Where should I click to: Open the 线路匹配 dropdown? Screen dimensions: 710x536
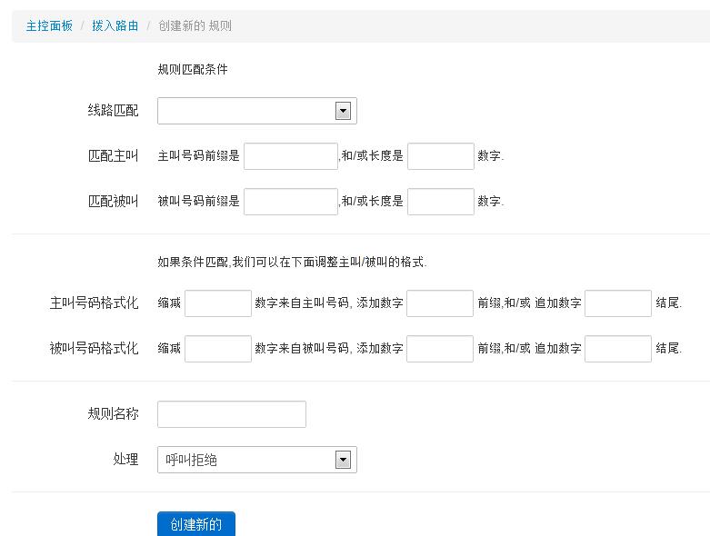(257, 111)
